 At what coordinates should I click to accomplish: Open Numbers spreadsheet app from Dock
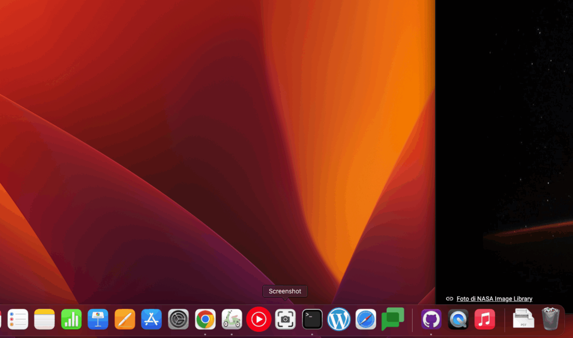click(x=71, y=319)
